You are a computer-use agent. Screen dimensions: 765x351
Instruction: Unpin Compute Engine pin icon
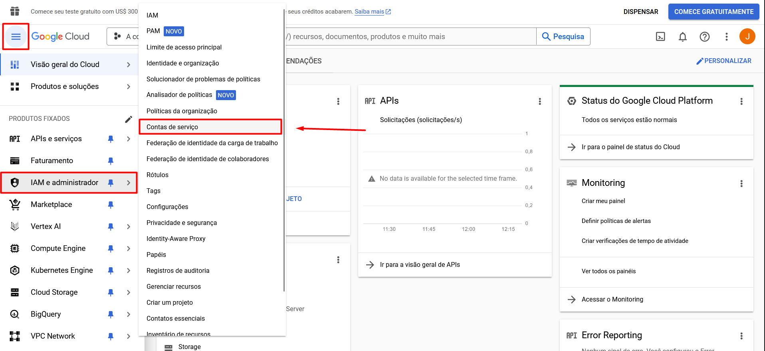pyautogui.click(x=111, y=248)
